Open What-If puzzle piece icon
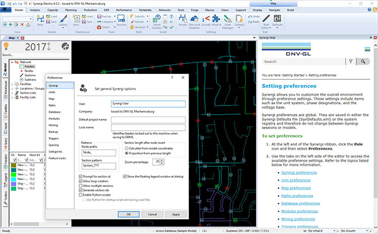Viewport: 378px width, 234px height. coord(216,19)
